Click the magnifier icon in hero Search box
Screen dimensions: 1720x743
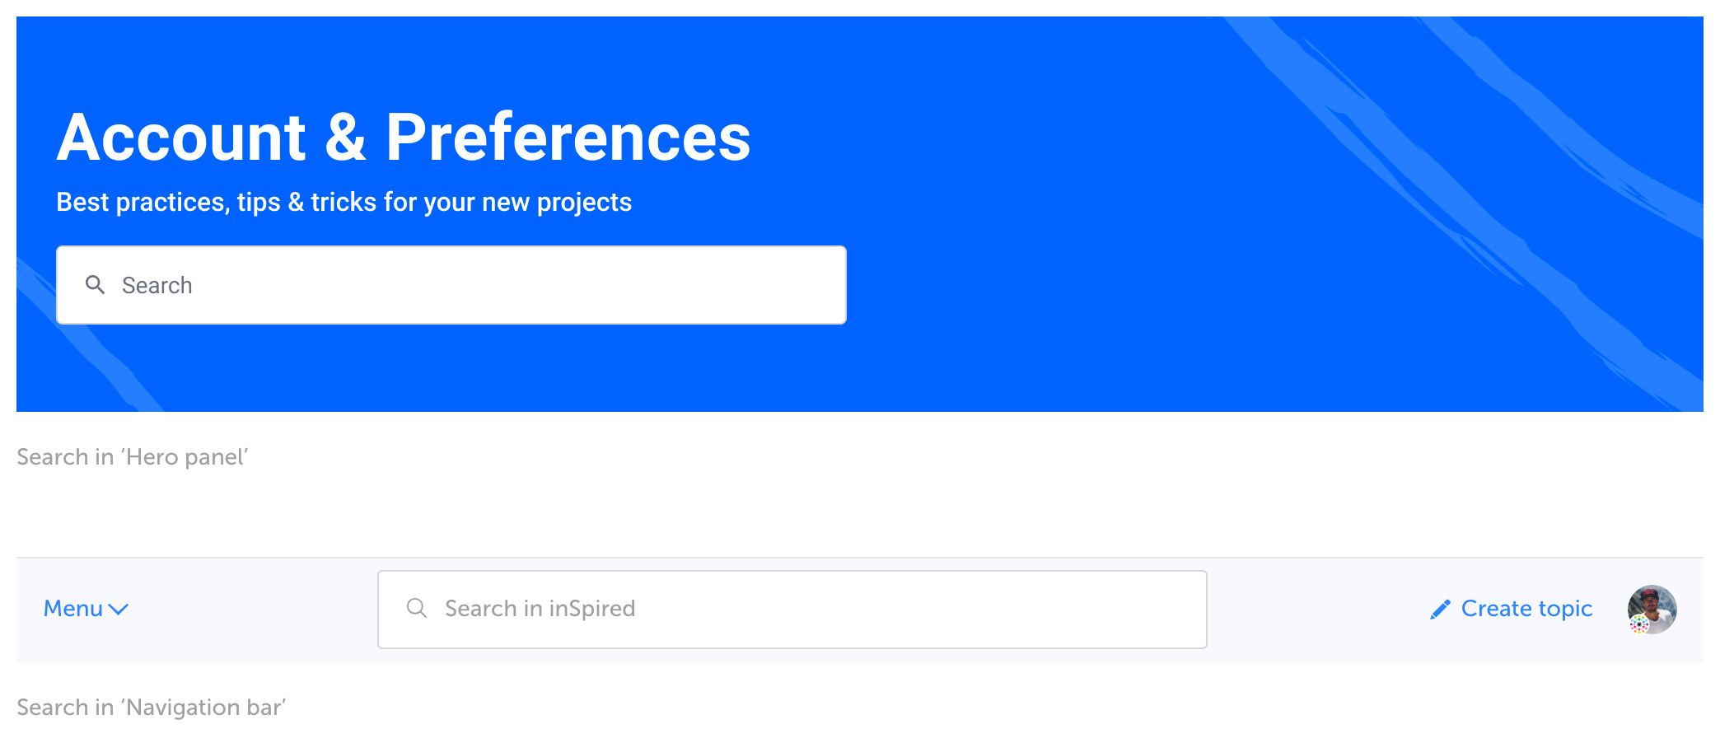96,285
